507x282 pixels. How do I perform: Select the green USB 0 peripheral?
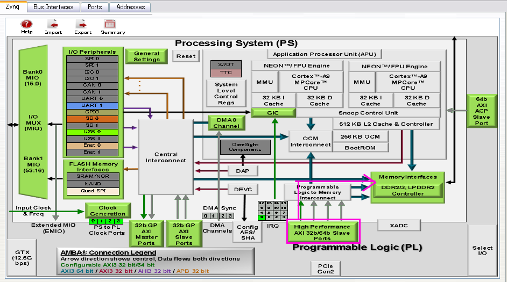click(x=92, y=132)
